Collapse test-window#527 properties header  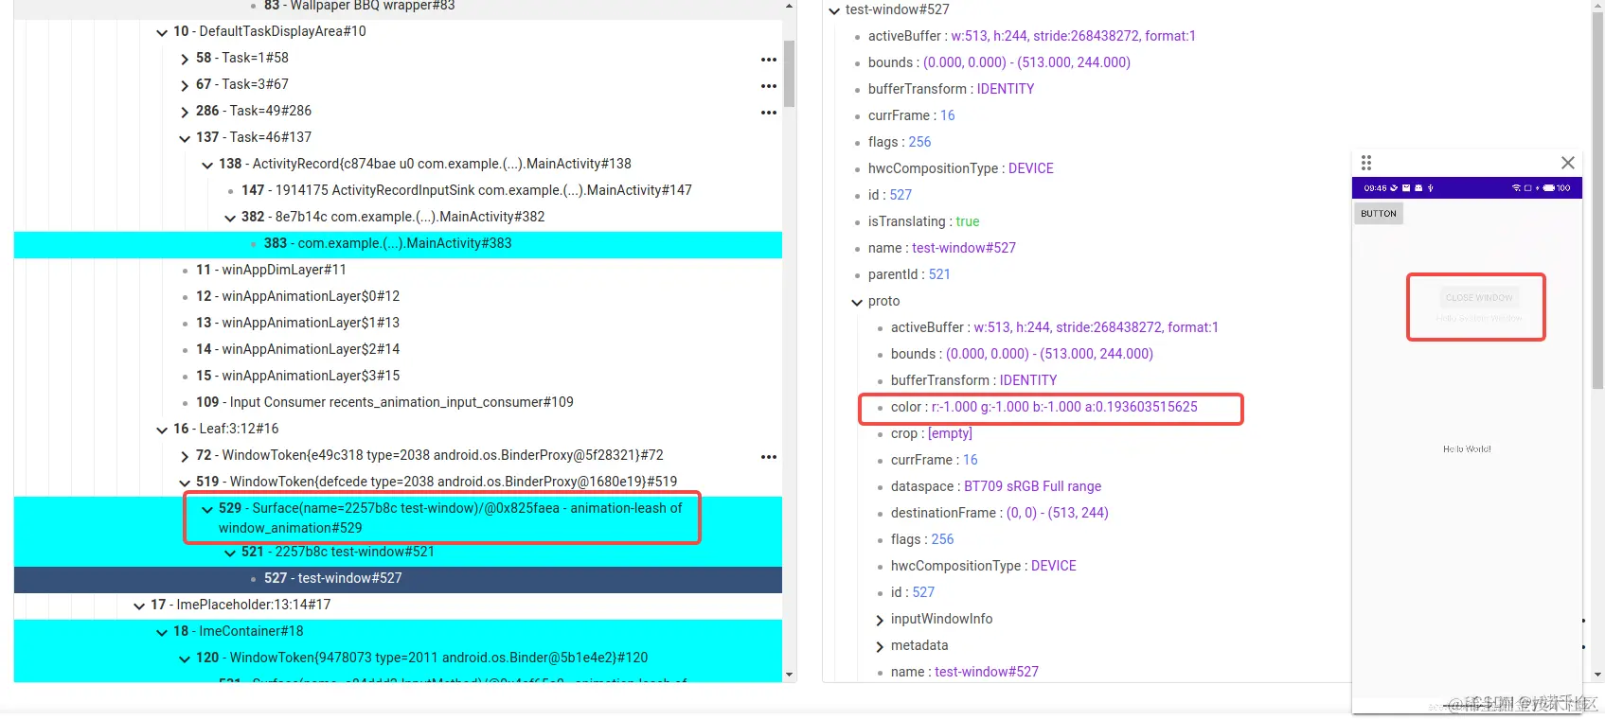834,10
